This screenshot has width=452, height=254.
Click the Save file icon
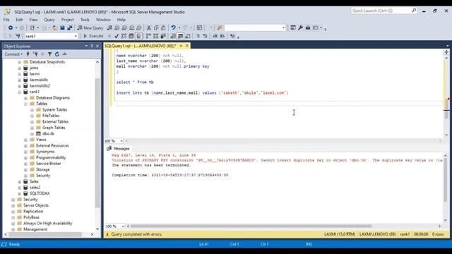[62, 28]
